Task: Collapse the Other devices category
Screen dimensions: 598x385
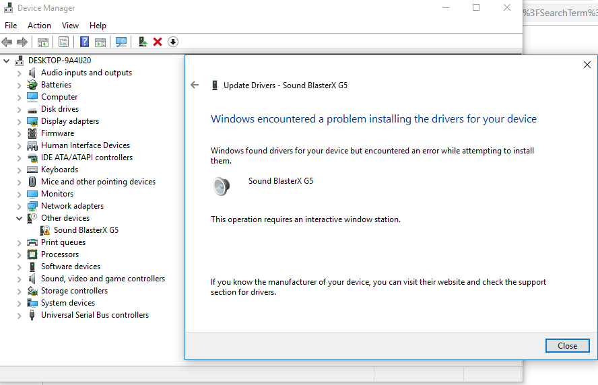Action: [19, 219]
